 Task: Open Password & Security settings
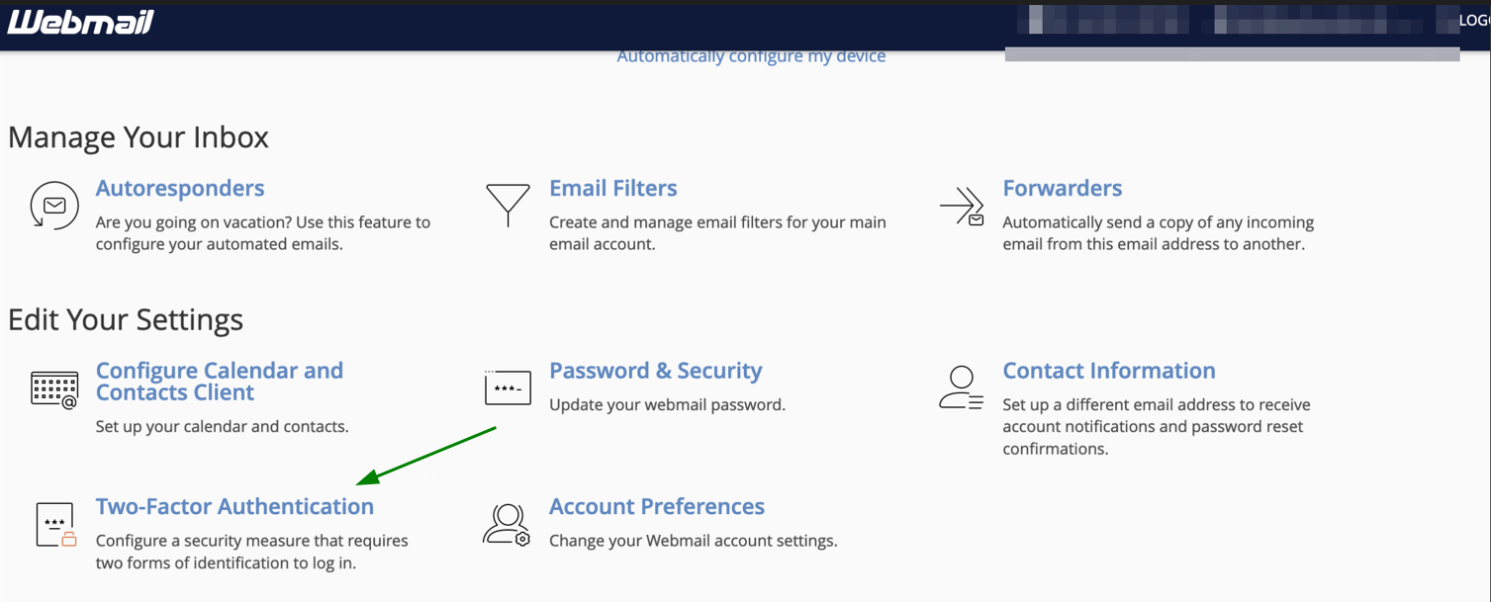(x=656, y=371)
